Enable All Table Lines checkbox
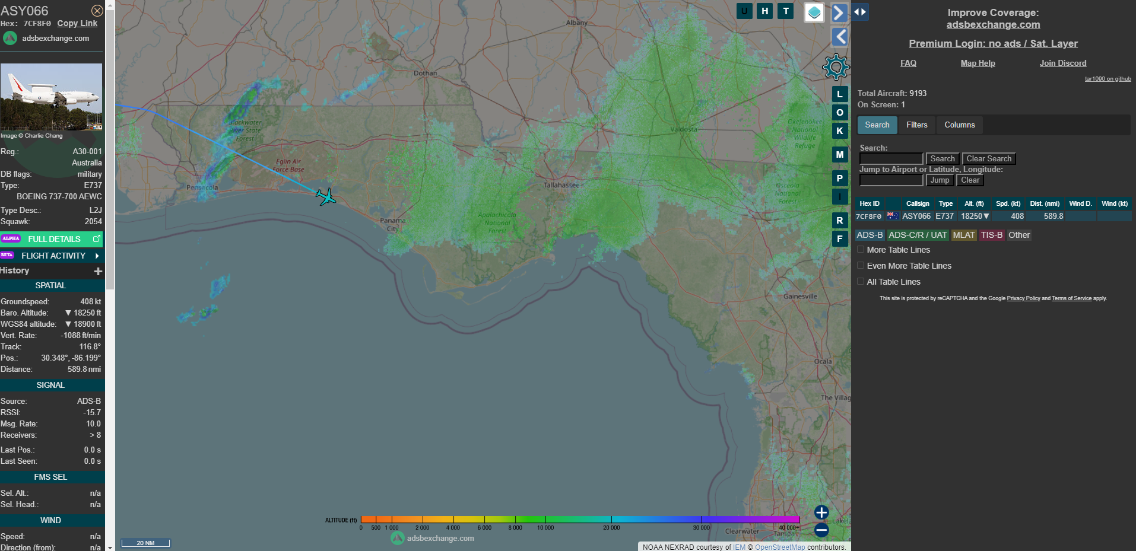 [x=861, y=282]
